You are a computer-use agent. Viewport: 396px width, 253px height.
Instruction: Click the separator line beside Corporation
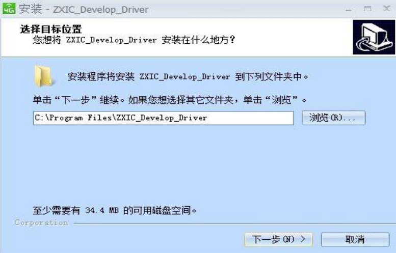pyautogui.click(x=234, y=223)
